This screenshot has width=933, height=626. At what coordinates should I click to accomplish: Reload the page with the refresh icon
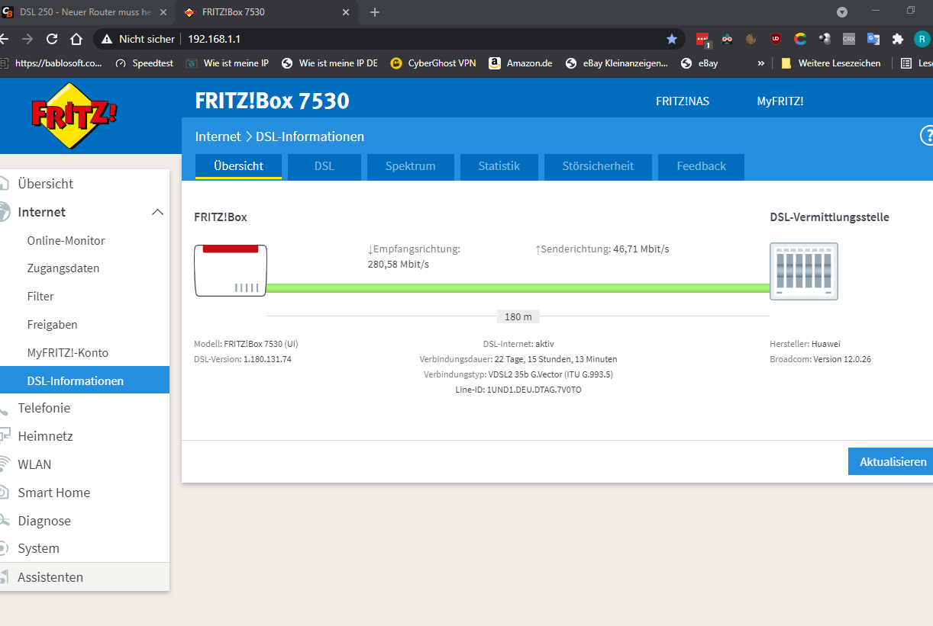52,38
